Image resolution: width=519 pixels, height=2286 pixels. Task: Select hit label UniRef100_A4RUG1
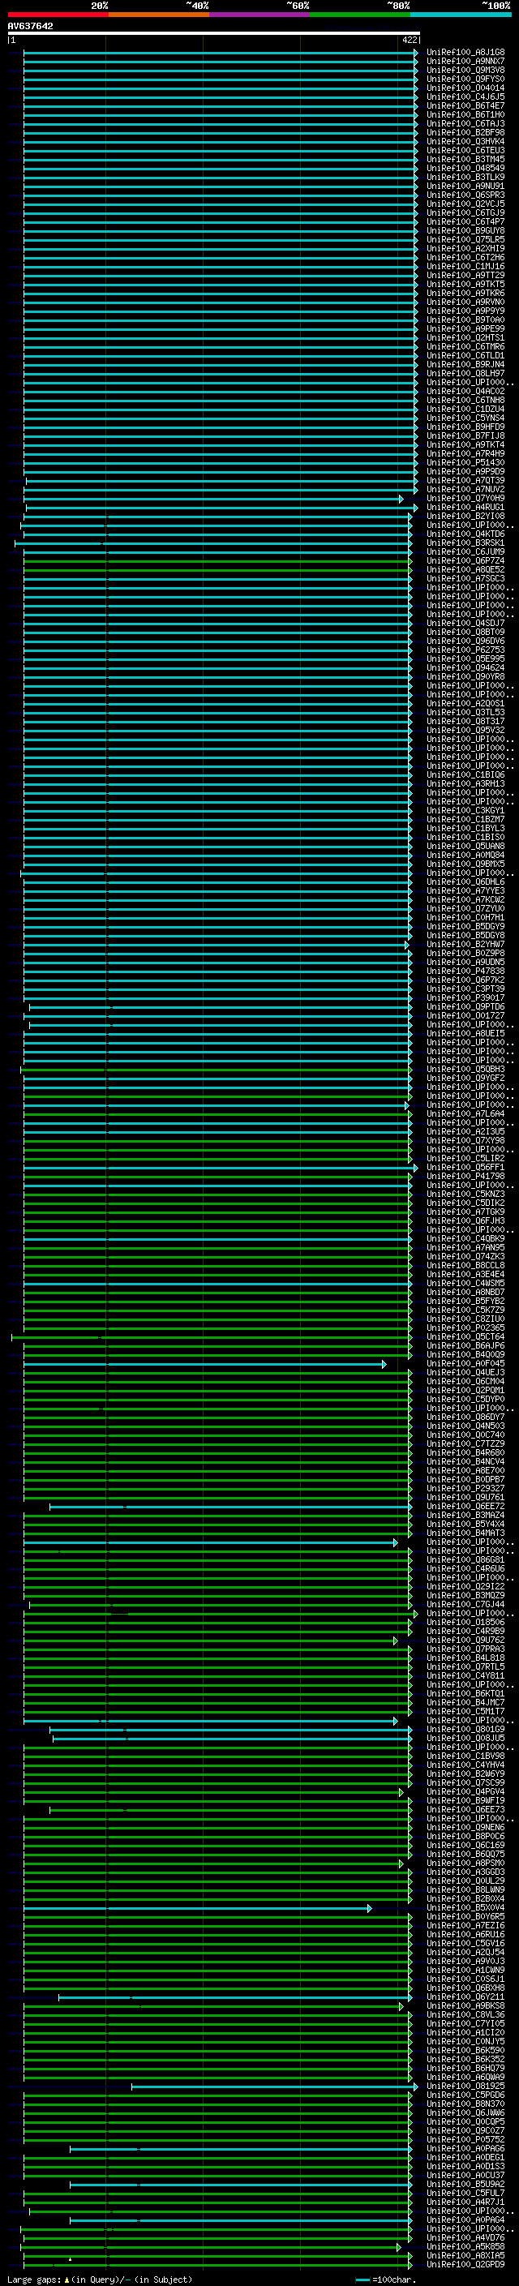point(465,508)
